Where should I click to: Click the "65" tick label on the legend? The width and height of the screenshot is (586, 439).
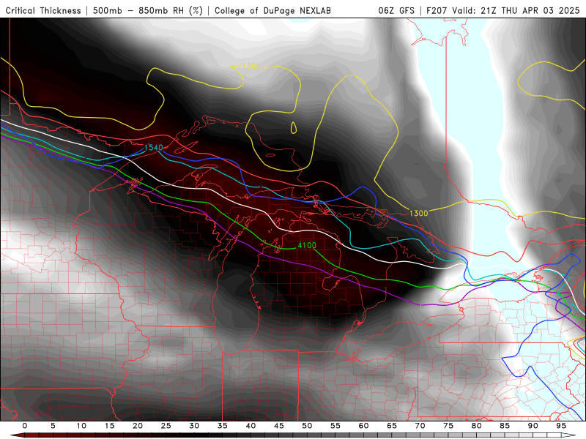click(x=392, y=426)
